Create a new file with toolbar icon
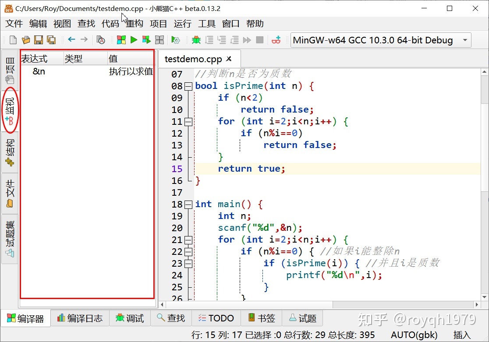The image size is (489, 342). point(13,40)
